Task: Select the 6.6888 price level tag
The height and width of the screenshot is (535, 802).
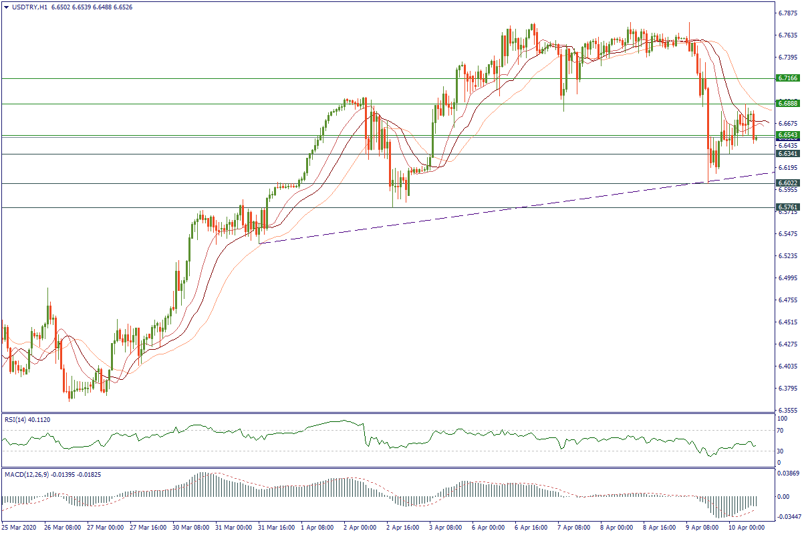Action: 787,104
